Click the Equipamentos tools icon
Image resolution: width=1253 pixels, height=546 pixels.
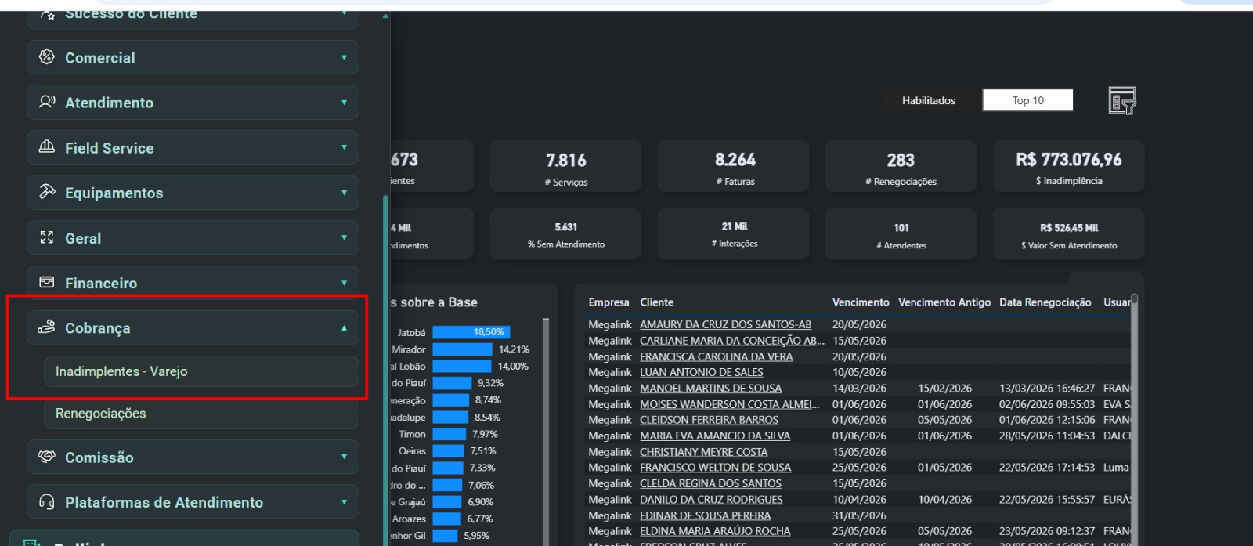[x=47, y=192]
